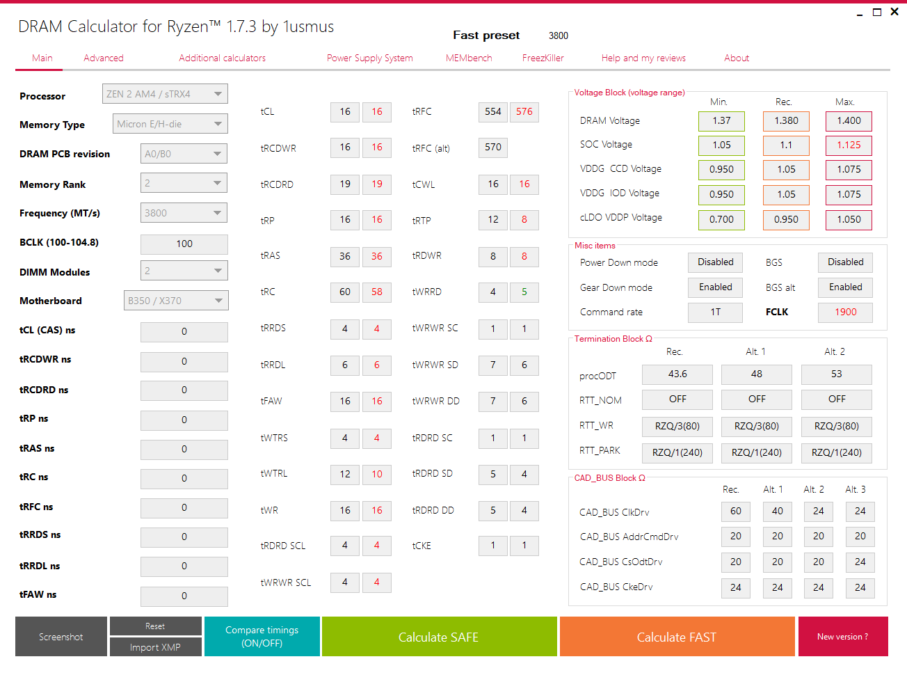The height and width of the screenshot is (682, 907).
Task: Click the BGS alt Enabled value
Action: 846,287
